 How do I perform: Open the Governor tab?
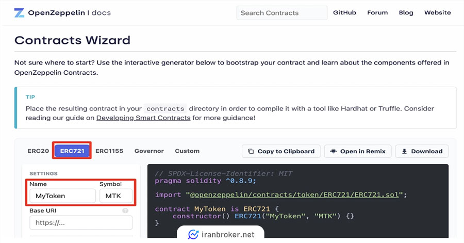tap(149, 151)
